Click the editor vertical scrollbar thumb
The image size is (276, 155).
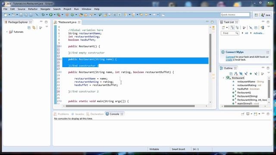210,53
